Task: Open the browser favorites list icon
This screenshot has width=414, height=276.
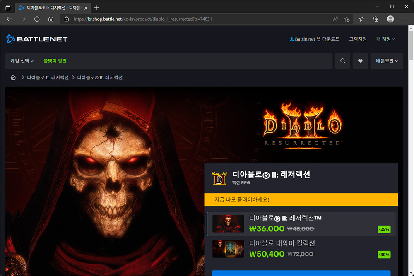Action: point(362,19)
